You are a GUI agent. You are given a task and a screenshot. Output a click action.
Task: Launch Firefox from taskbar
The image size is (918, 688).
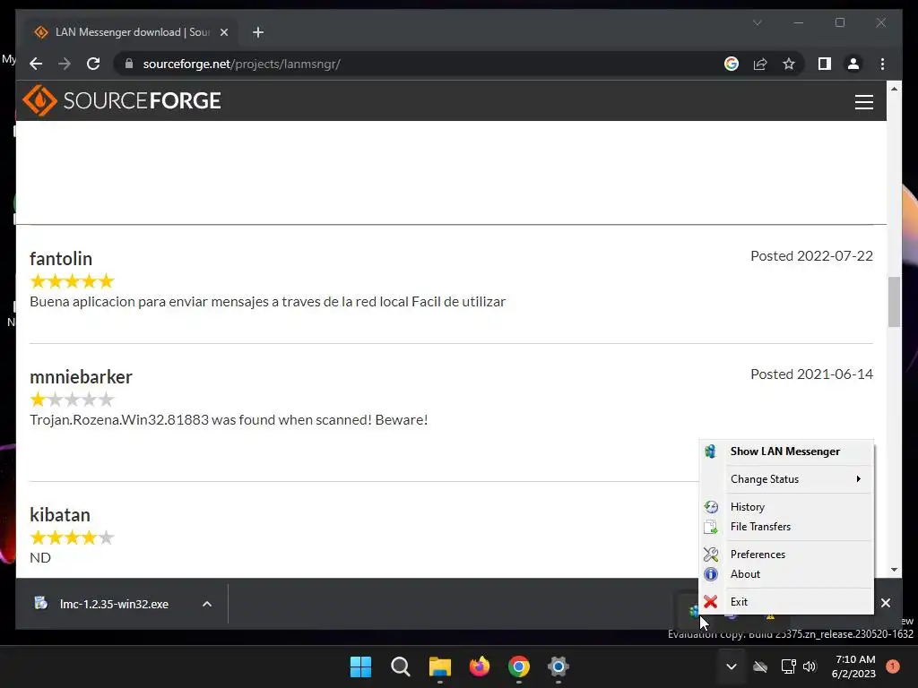coord(480,666)
